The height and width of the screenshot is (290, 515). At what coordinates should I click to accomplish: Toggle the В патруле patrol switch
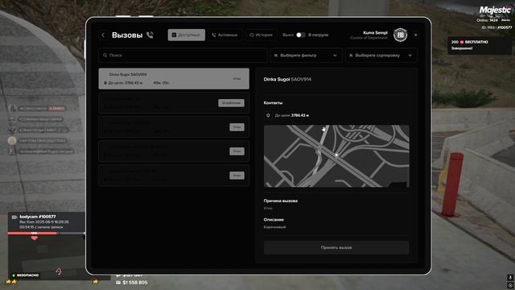pos(300,35)
